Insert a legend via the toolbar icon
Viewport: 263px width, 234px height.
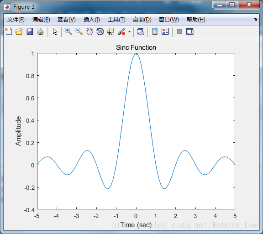[x=165, y=31]
